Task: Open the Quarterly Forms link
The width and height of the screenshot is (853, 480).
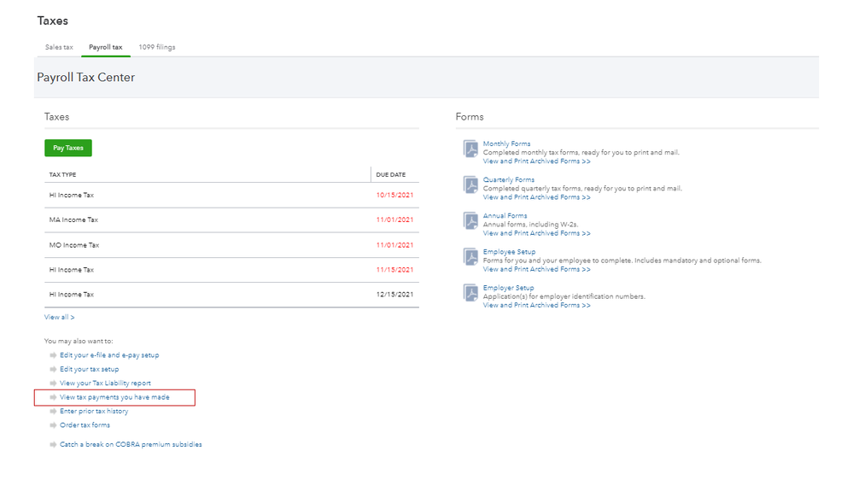Action: tap(509, 179)
